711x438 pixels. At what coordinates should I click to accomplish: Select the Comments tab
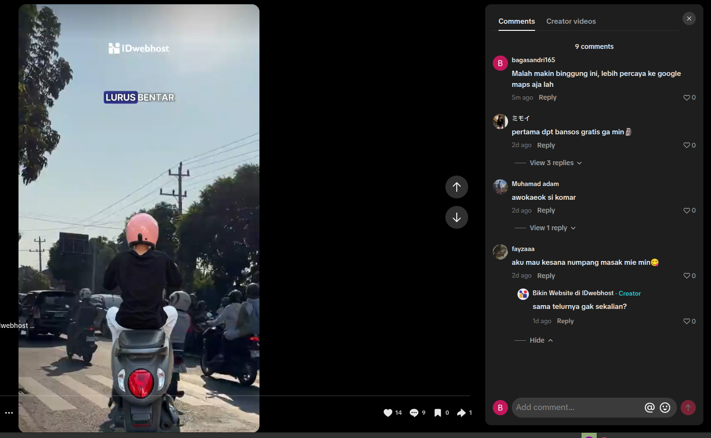pyautogui.click(x=517, y=21)
